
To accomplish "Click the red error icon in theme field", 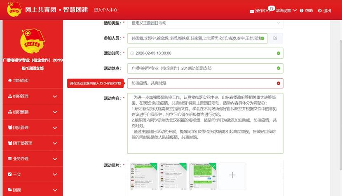I will pos(279,84).
